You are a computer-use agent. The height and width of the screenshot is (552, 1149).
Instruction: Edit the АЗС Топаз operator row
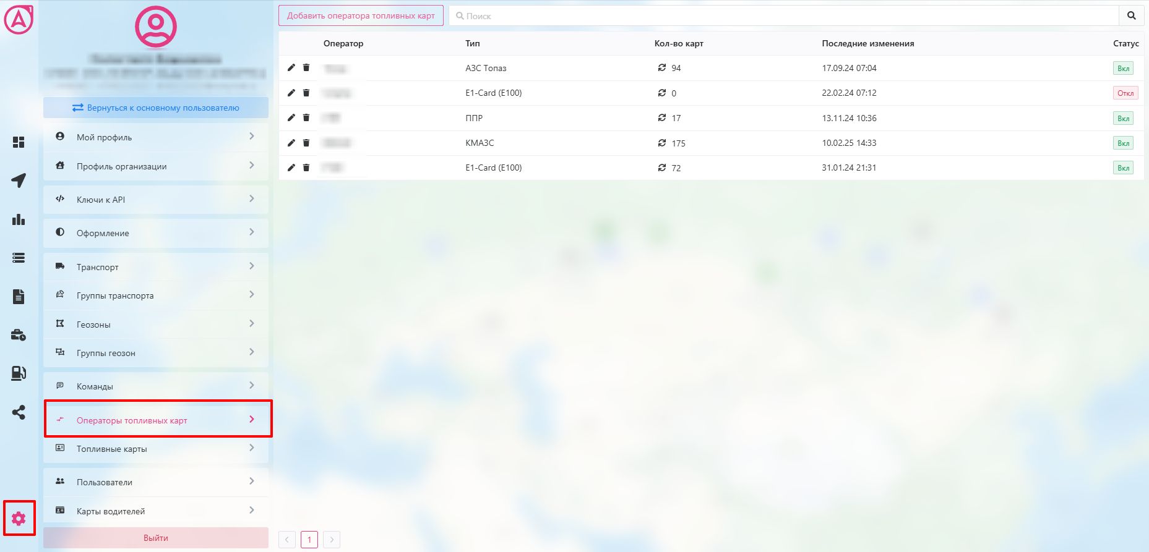(x=291, y=68)
